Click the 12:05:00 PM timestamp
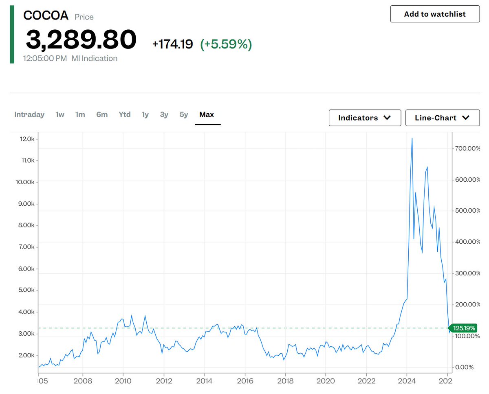Image resolution: width=489 pixels, height=394 pixels. pyautogui.click(x=45, y=58)
